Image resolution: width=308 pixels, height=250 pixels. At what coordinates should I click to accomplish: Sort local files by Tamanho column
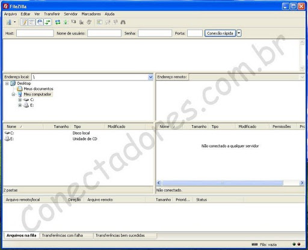pos(57,127)
